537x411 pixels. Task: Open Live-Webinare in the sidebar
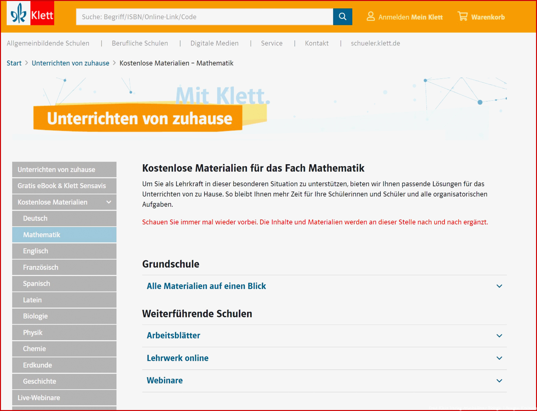64,398
